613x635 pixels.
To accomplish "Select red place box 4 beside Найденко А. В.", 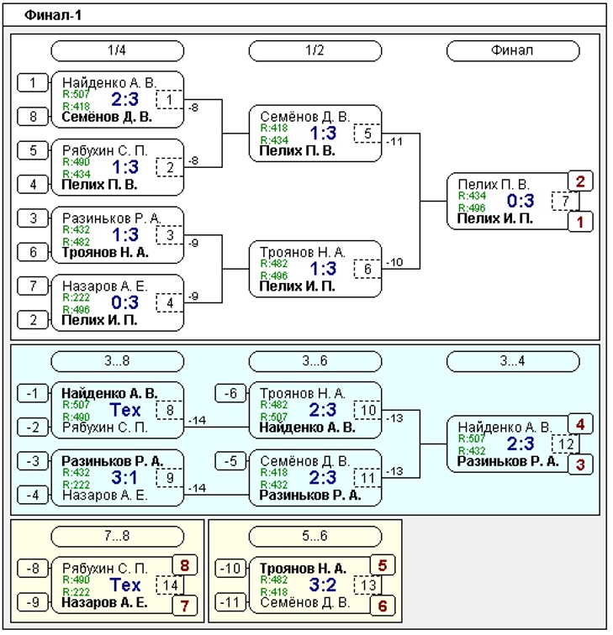I will tap(580, 424).
